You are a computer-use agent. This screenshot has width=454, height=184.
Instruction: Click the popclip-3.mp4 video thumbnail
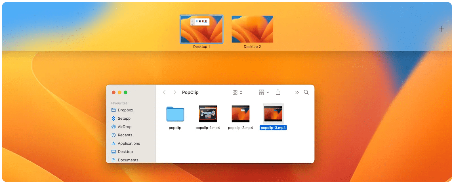click(x=273, y=113)
